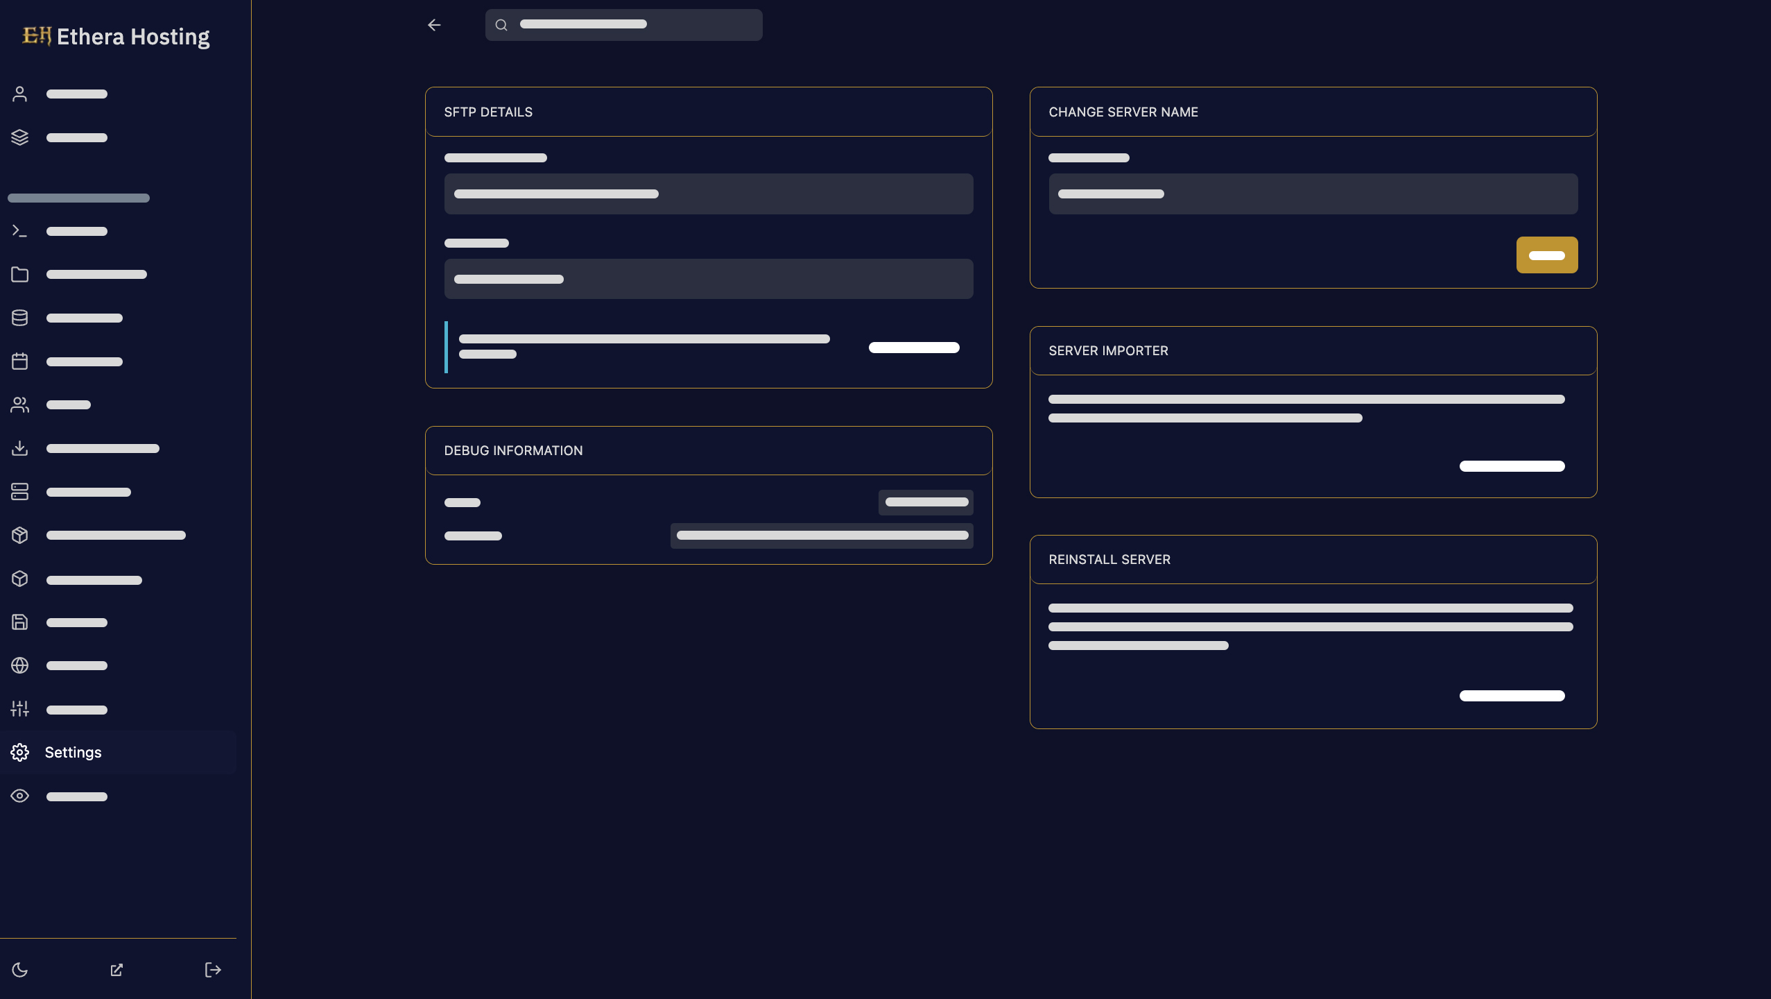Select the globe icon in the sidebar
The image size is (1771, 999).
pyautogui.click(x=19, y=665)
